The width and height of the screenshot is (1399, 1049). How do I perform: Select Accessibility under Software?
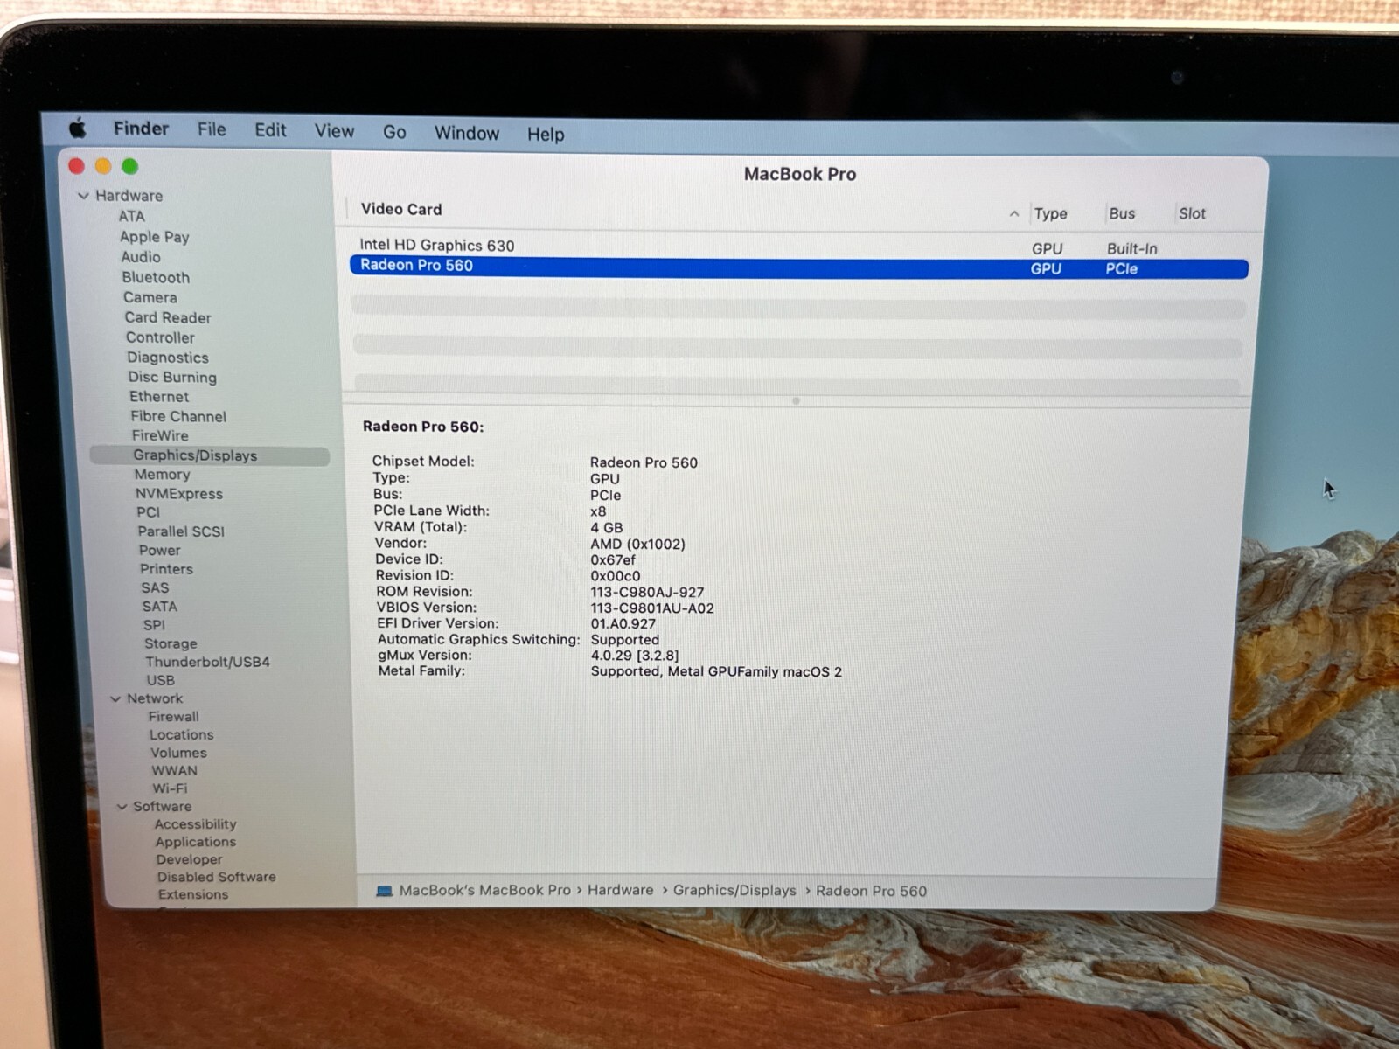195,823
